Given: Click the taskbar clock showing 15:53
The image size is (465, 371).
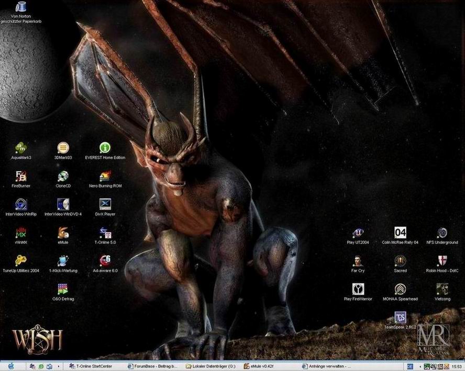Looking at the screenshot, I should [x=457, y=367].
